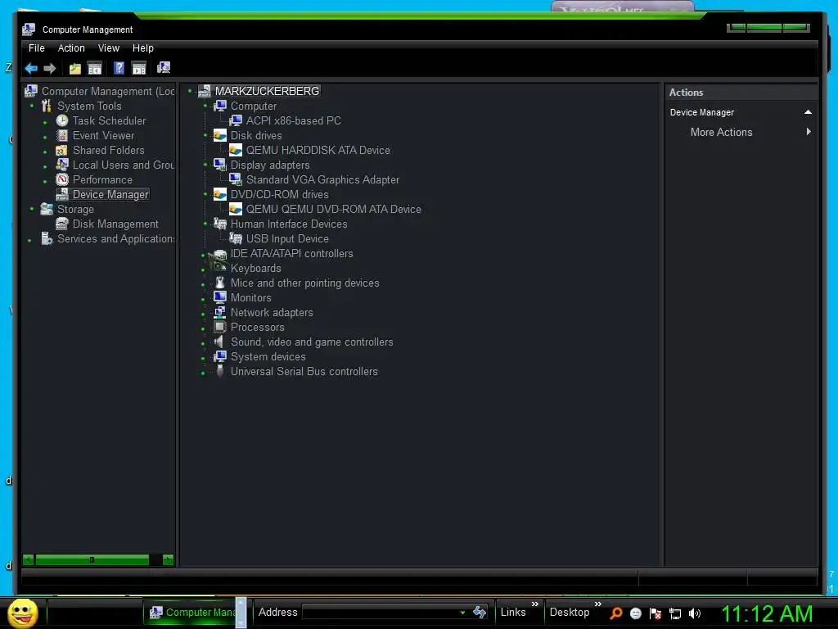Select Performance in console tree

point(102,179)
